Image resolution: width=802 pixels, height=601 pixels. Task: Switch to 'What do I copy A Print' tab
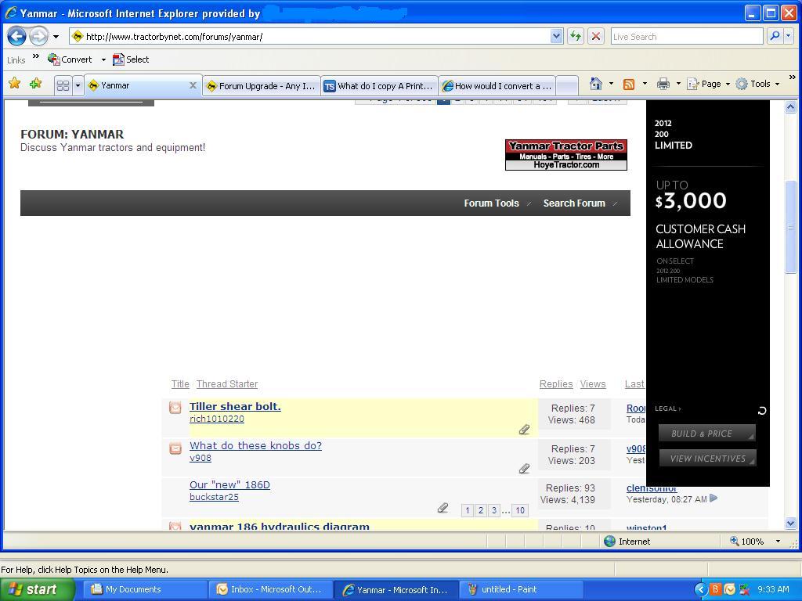click(379, 86)
